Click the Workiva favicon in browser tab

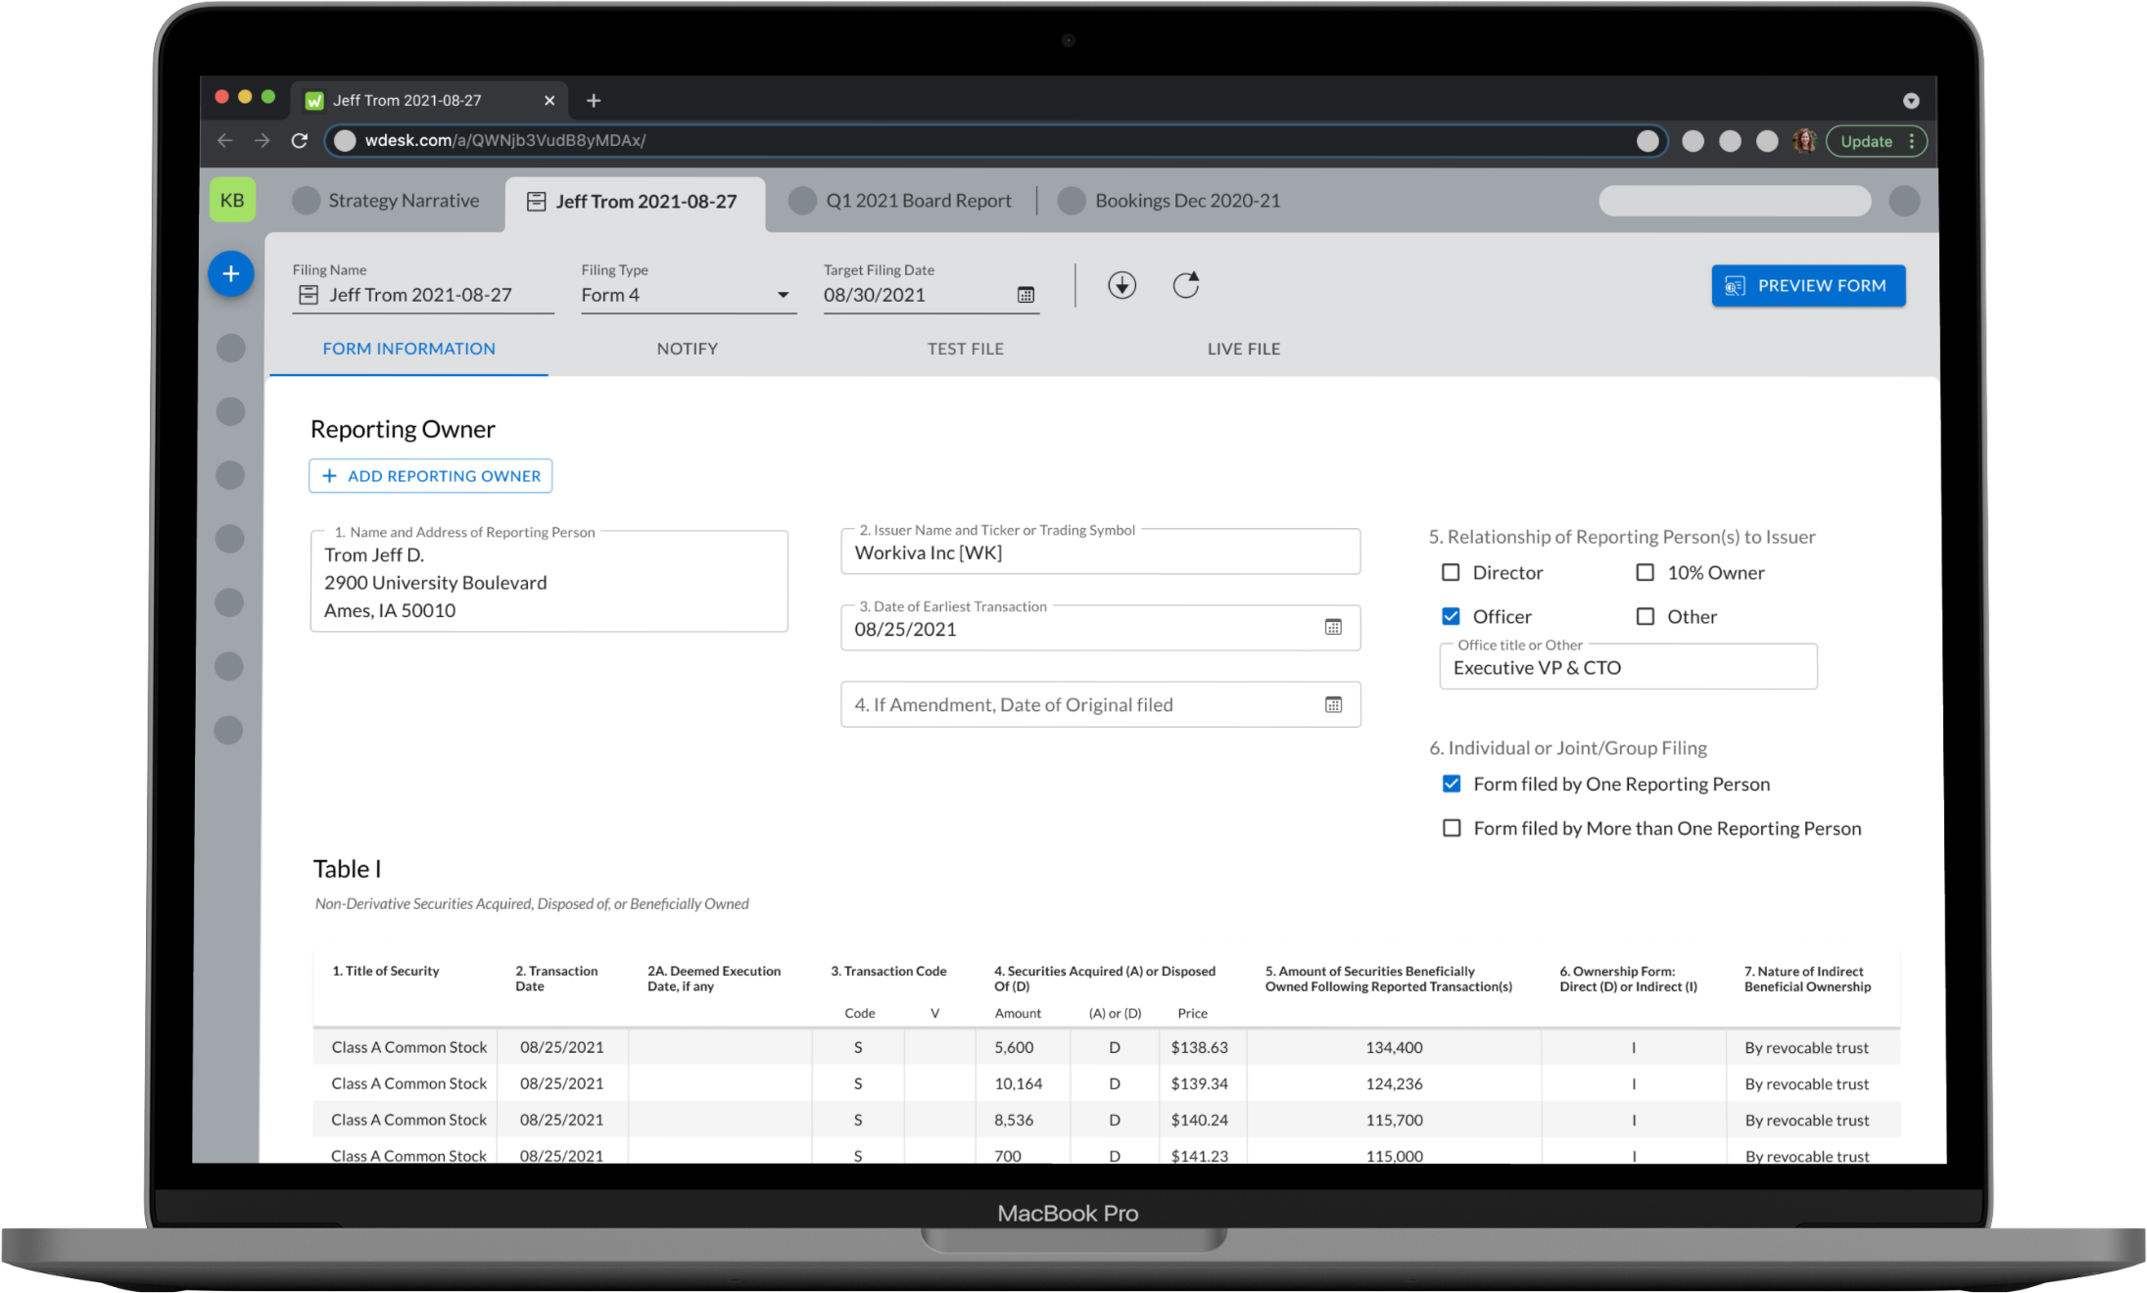(314, 100)
